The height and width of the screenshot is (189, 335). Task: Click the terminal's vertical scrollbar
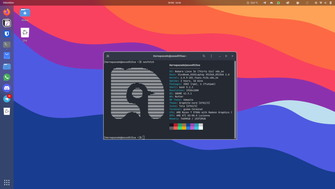(235, 99)
